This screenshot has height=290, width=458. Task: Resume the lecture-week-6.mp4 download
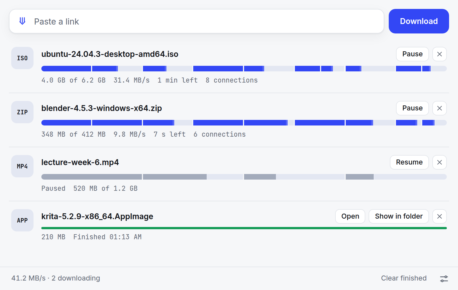409,162
